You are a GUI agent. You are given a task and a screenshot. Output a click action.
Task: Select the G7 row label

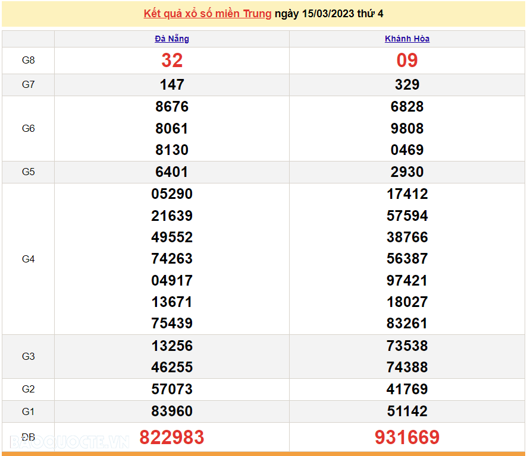pyautogui.click(x=29, y=84)
